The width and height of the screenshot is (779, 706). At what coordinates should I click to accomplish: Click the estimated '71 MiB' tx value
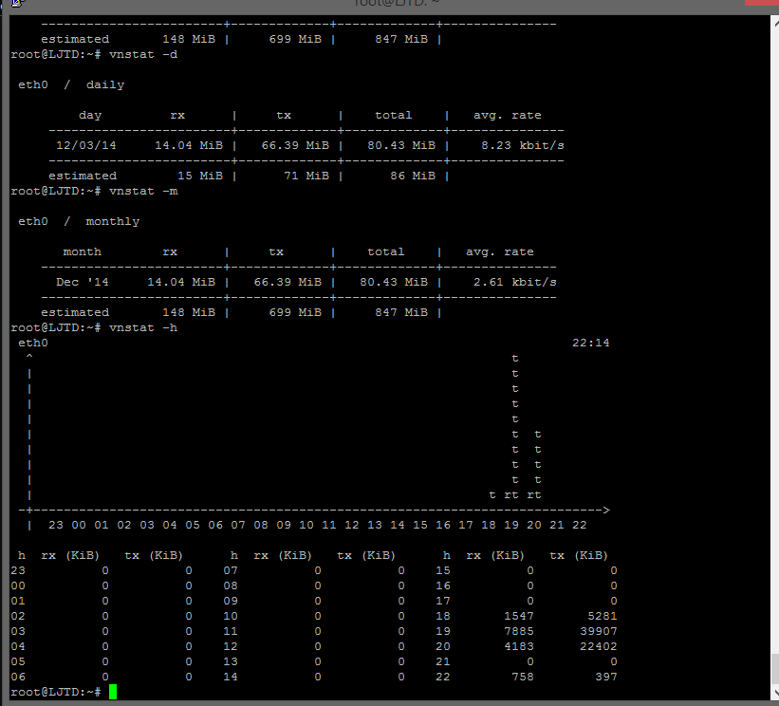point(306,176)
